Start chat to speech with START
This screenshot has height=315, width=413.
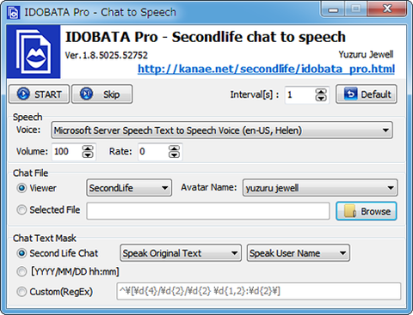39,94
